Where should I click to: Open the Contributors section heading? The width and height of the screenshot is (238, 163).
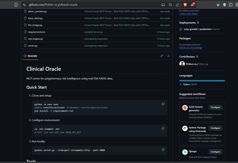click(187, 56)
